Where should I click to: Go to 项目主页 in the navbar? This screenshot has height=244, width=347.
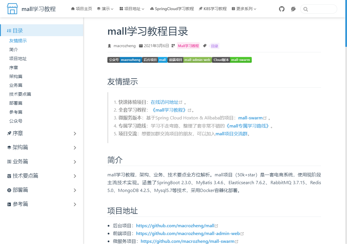click(82, 9)
